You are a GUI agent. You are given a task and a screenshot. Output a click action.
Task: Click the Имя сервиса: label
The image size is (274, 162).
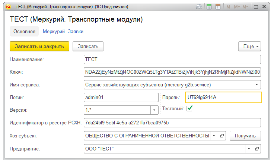tap(25, 85)
